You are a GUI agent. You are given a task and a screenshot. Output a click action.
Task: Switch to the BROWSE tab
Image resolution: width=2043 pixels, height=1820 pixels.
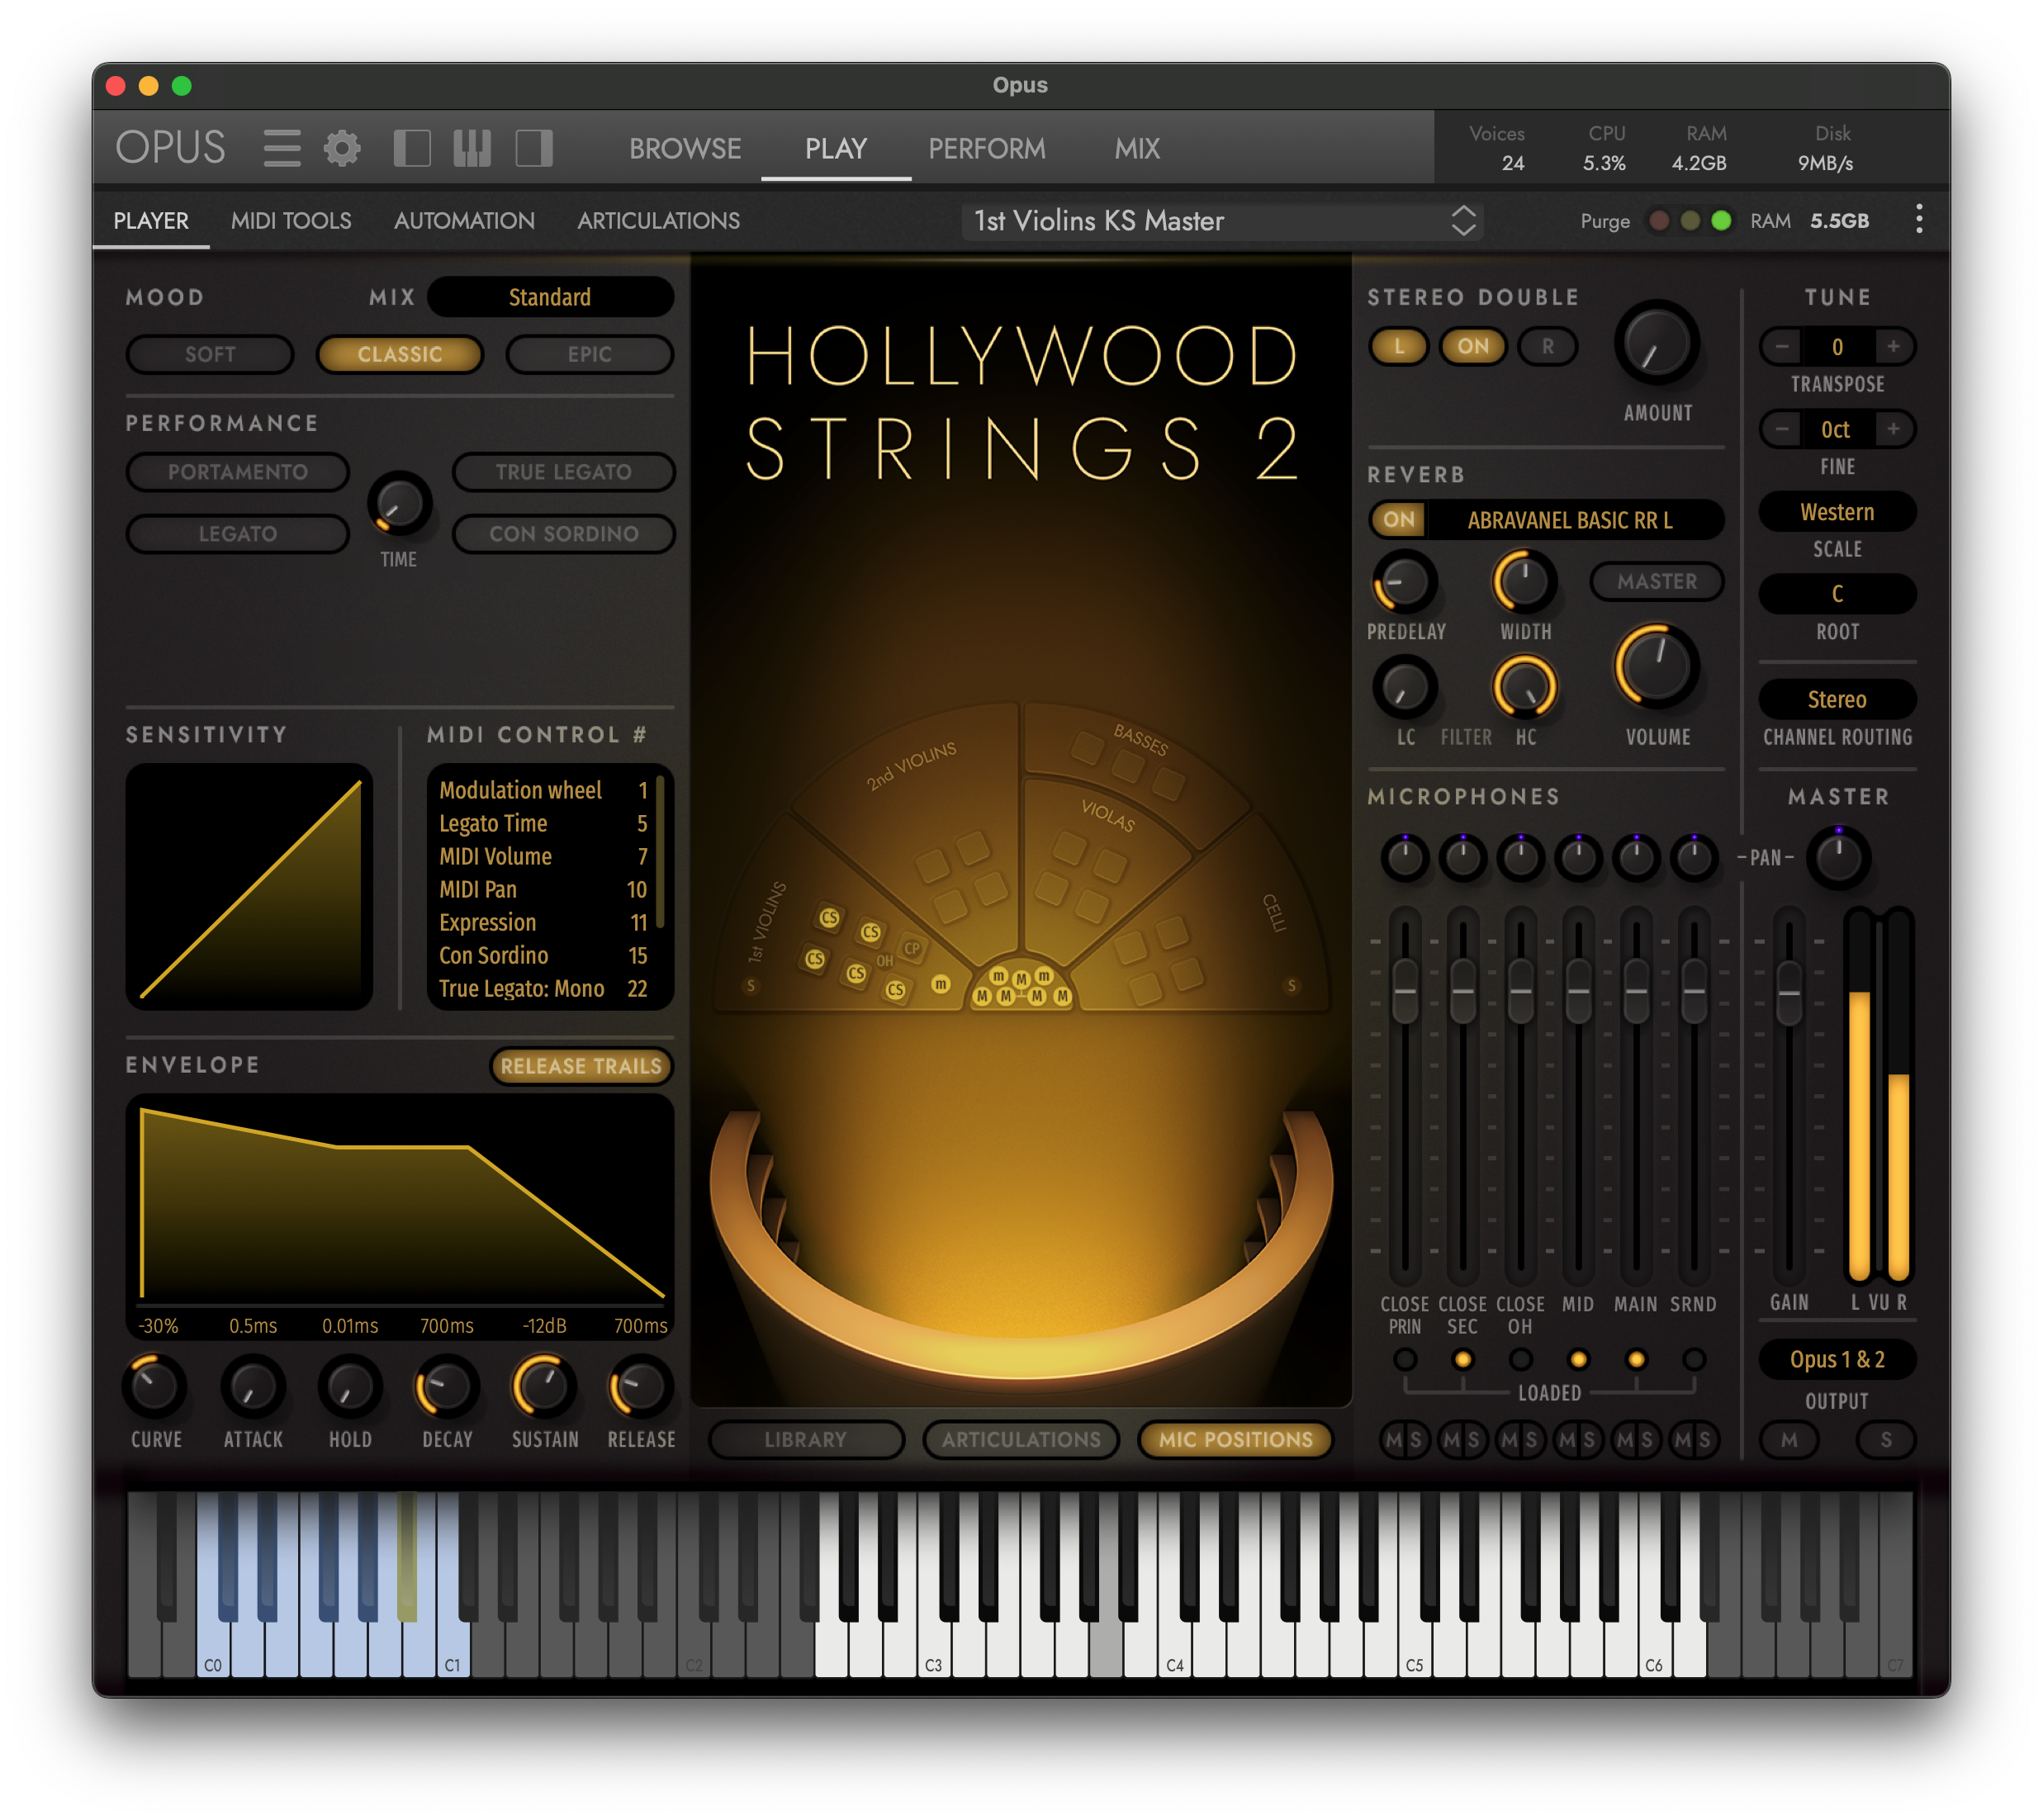(x=685, y=149)
